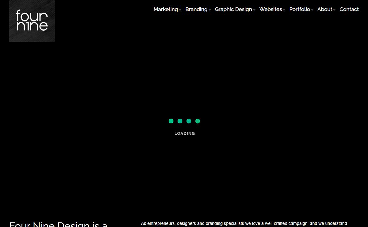Screen dimensions: 368x227
Task: Expand the Websites dropdown caret
Action: pyautogui.click(x=284, y=10)
